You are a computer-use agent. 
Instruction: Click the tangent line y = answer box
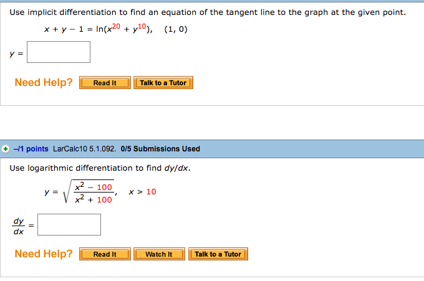[59, 52]
